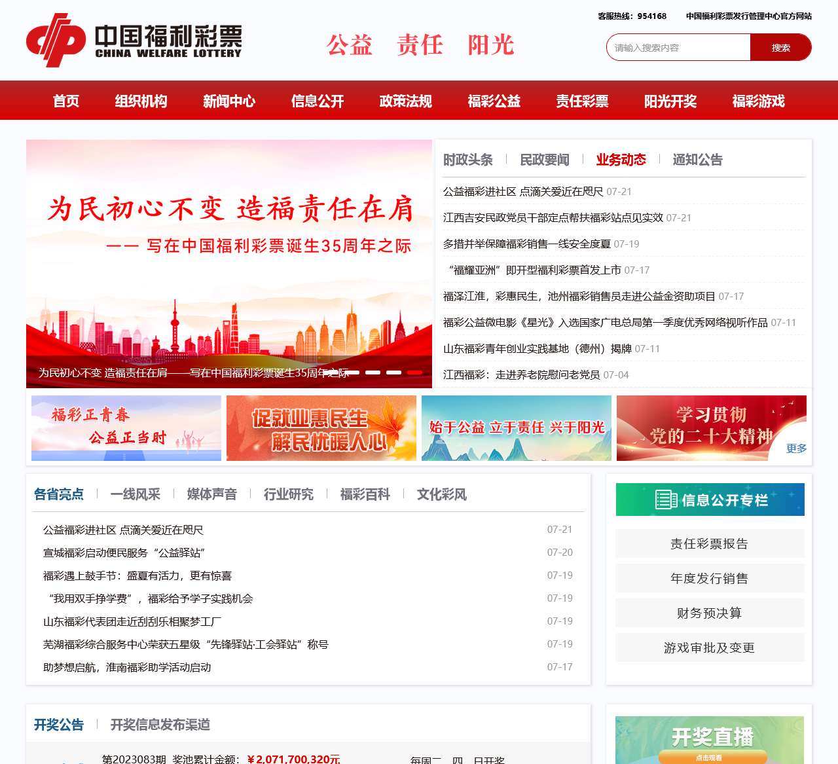Open the 阳光开奖 navigation item

pyautogui.click(x=670, y=101)
